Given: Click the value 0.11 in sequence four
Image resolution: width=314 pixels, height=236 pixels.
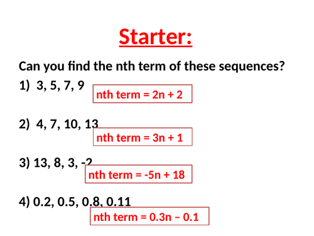Looking at the screenshot, I should tap(119, 202).
